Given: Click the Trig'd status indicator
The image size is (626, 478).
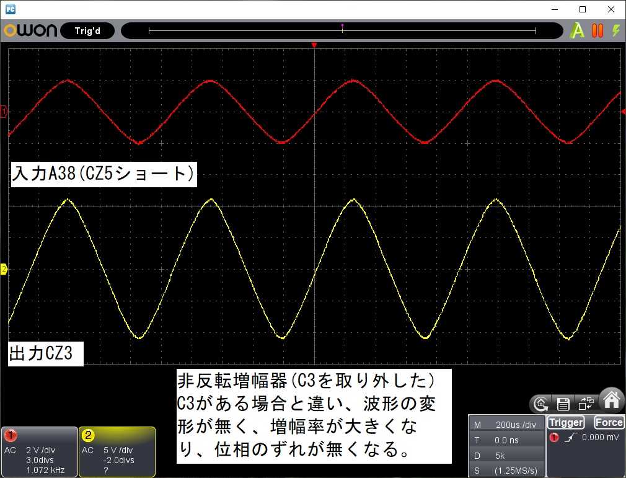Looking at the screenshot, I should [87, 31].
